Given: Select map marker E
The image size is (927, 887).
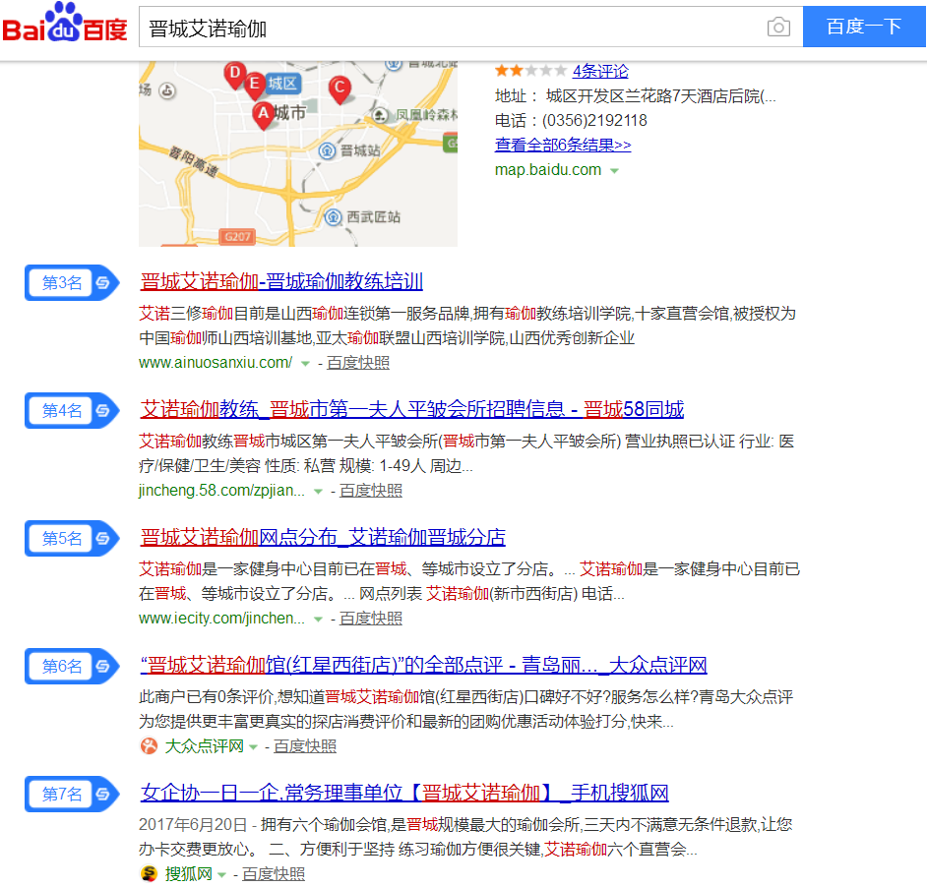Looking at the screenshot, I should coord(254,86).
